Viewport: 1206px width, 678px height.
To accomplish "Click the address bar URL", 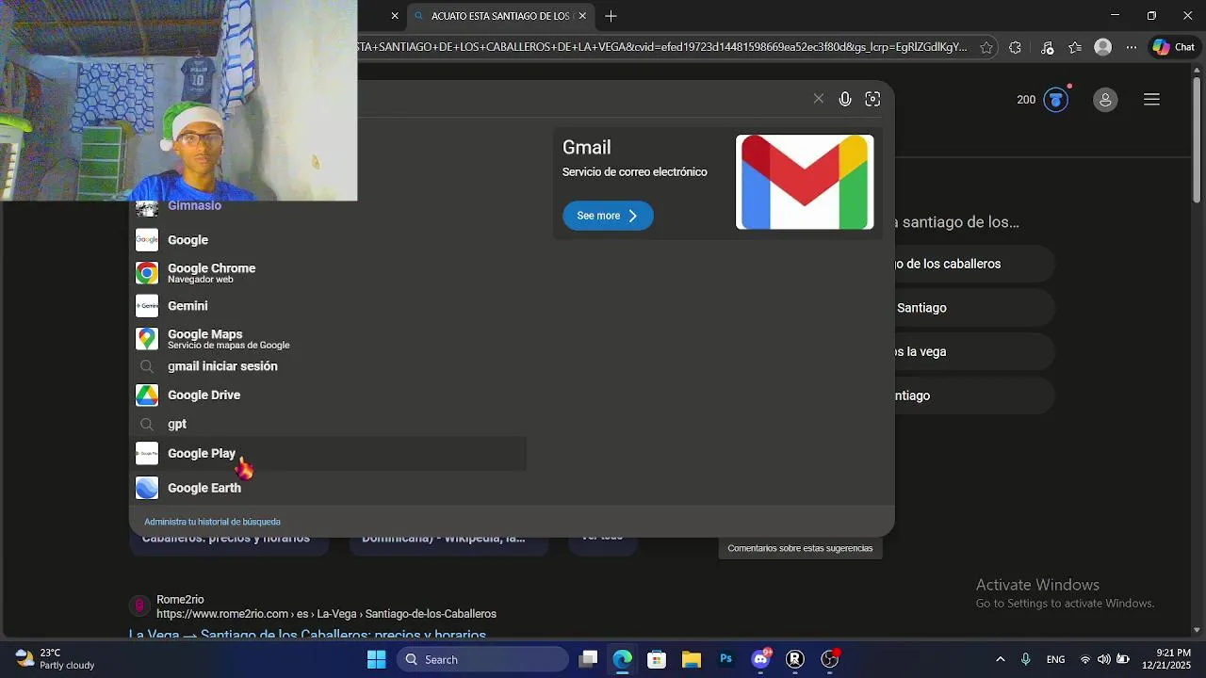I will tap(661, 47).
